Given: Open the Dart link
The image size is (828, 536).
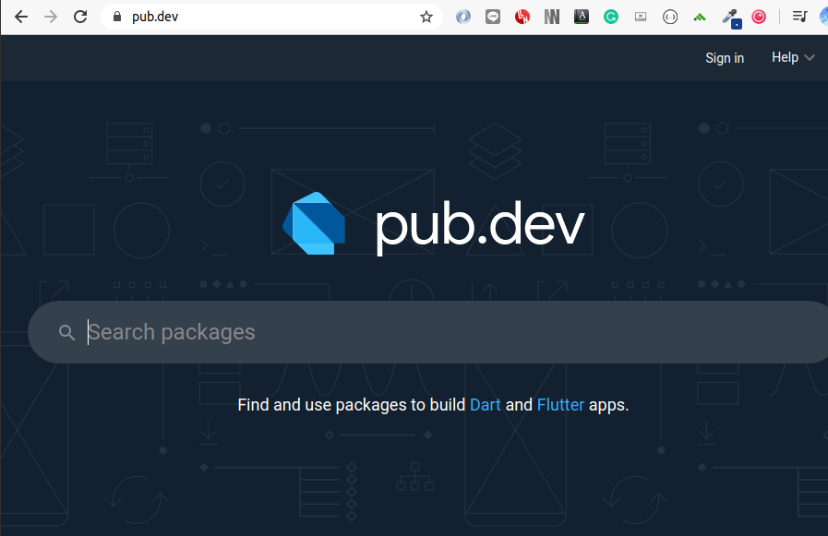Looking at the screenshot, I should [x=486, y=405].
